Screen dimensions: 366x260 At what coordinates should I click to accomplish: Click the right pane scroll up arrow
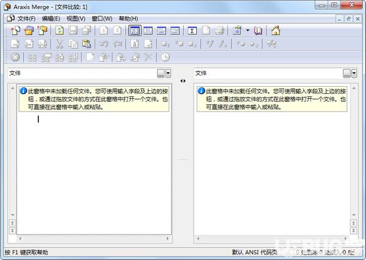tap(354, 88)
